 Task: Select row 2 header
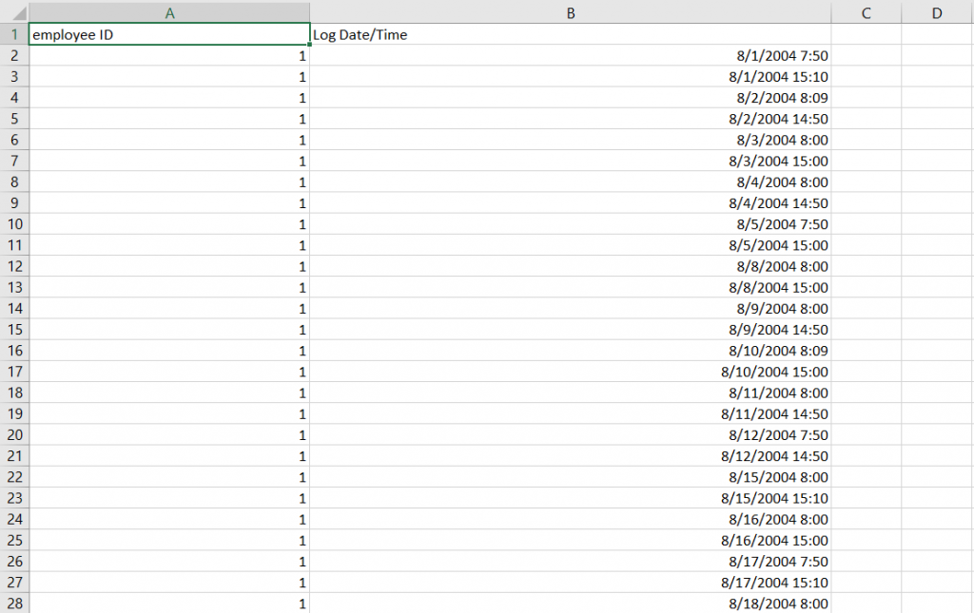(x=14, y=55)
